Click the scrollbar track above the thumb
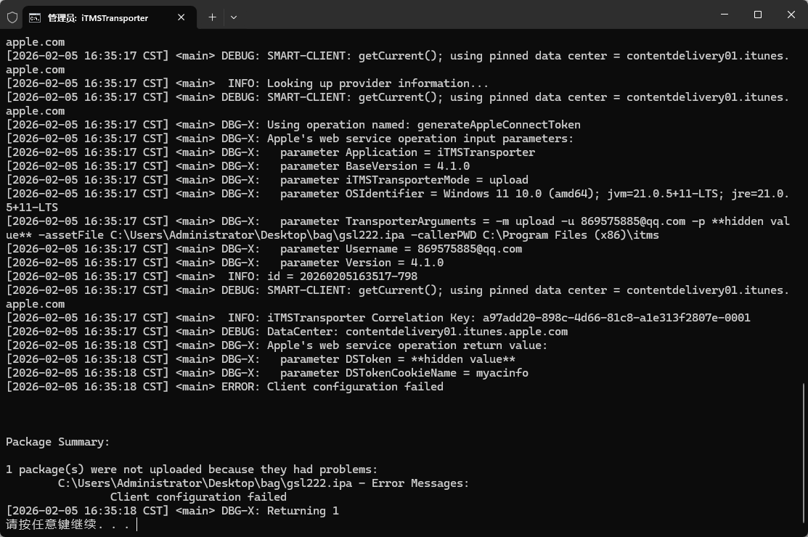Image resolution: width=808 pixels, height=537 pixels. pos(804,218)
